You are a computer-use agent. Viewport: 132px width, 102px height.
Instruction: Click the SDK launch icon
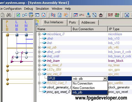(x=101, y=15)
